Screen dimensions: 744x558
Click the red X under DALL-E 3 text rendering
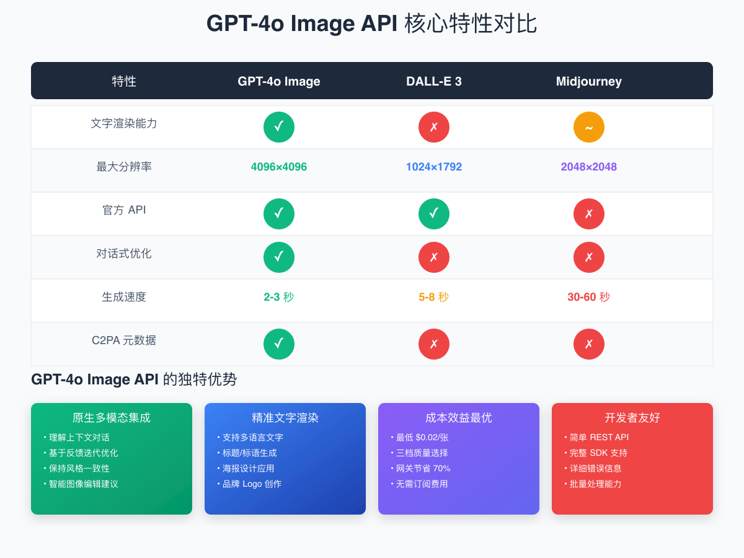pyautogui.click(x=434, y=127)
